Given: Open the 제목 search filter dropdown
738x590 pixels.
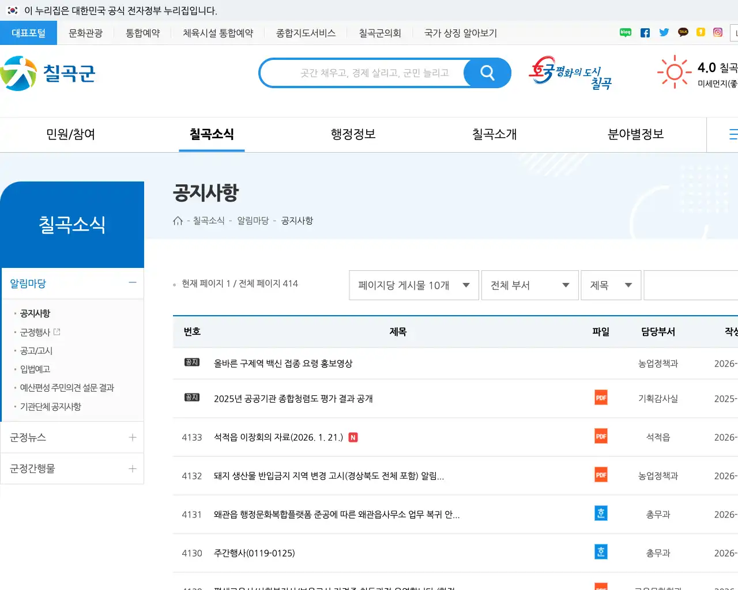Looking at the screenshot, I should pos(611,285).
